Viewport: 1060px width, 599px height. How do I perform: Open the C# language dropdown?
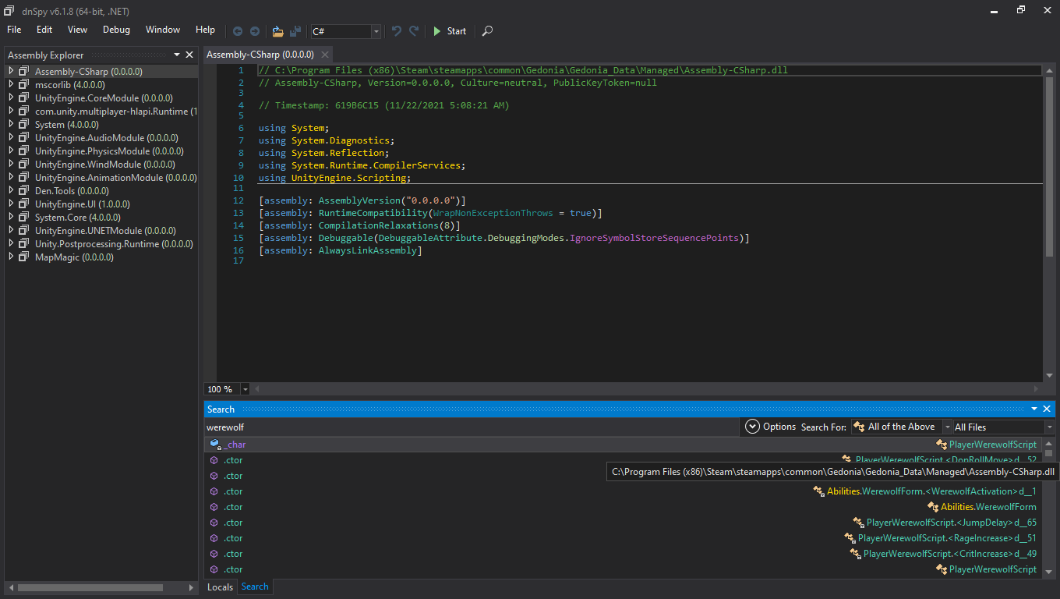pyautogui.click(x=376, y=31)
